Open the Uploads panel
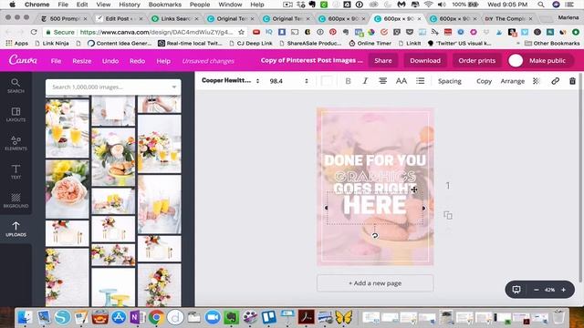Image resolution: width=584 pixels, height=328 pixels. pyautogui.click(x=16, y=229)
